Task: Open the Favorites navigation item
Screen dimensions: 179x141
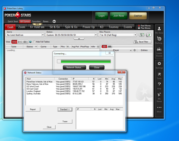Action: [36, 21]
